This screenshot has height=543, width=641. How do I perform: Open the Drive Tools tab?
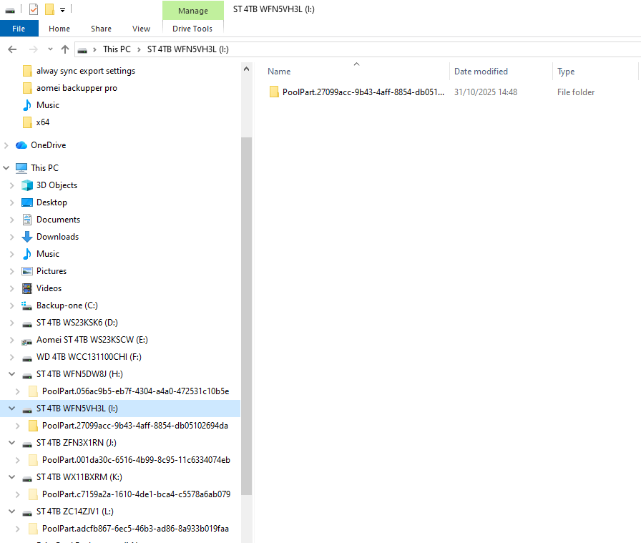[x=192, y=29]
